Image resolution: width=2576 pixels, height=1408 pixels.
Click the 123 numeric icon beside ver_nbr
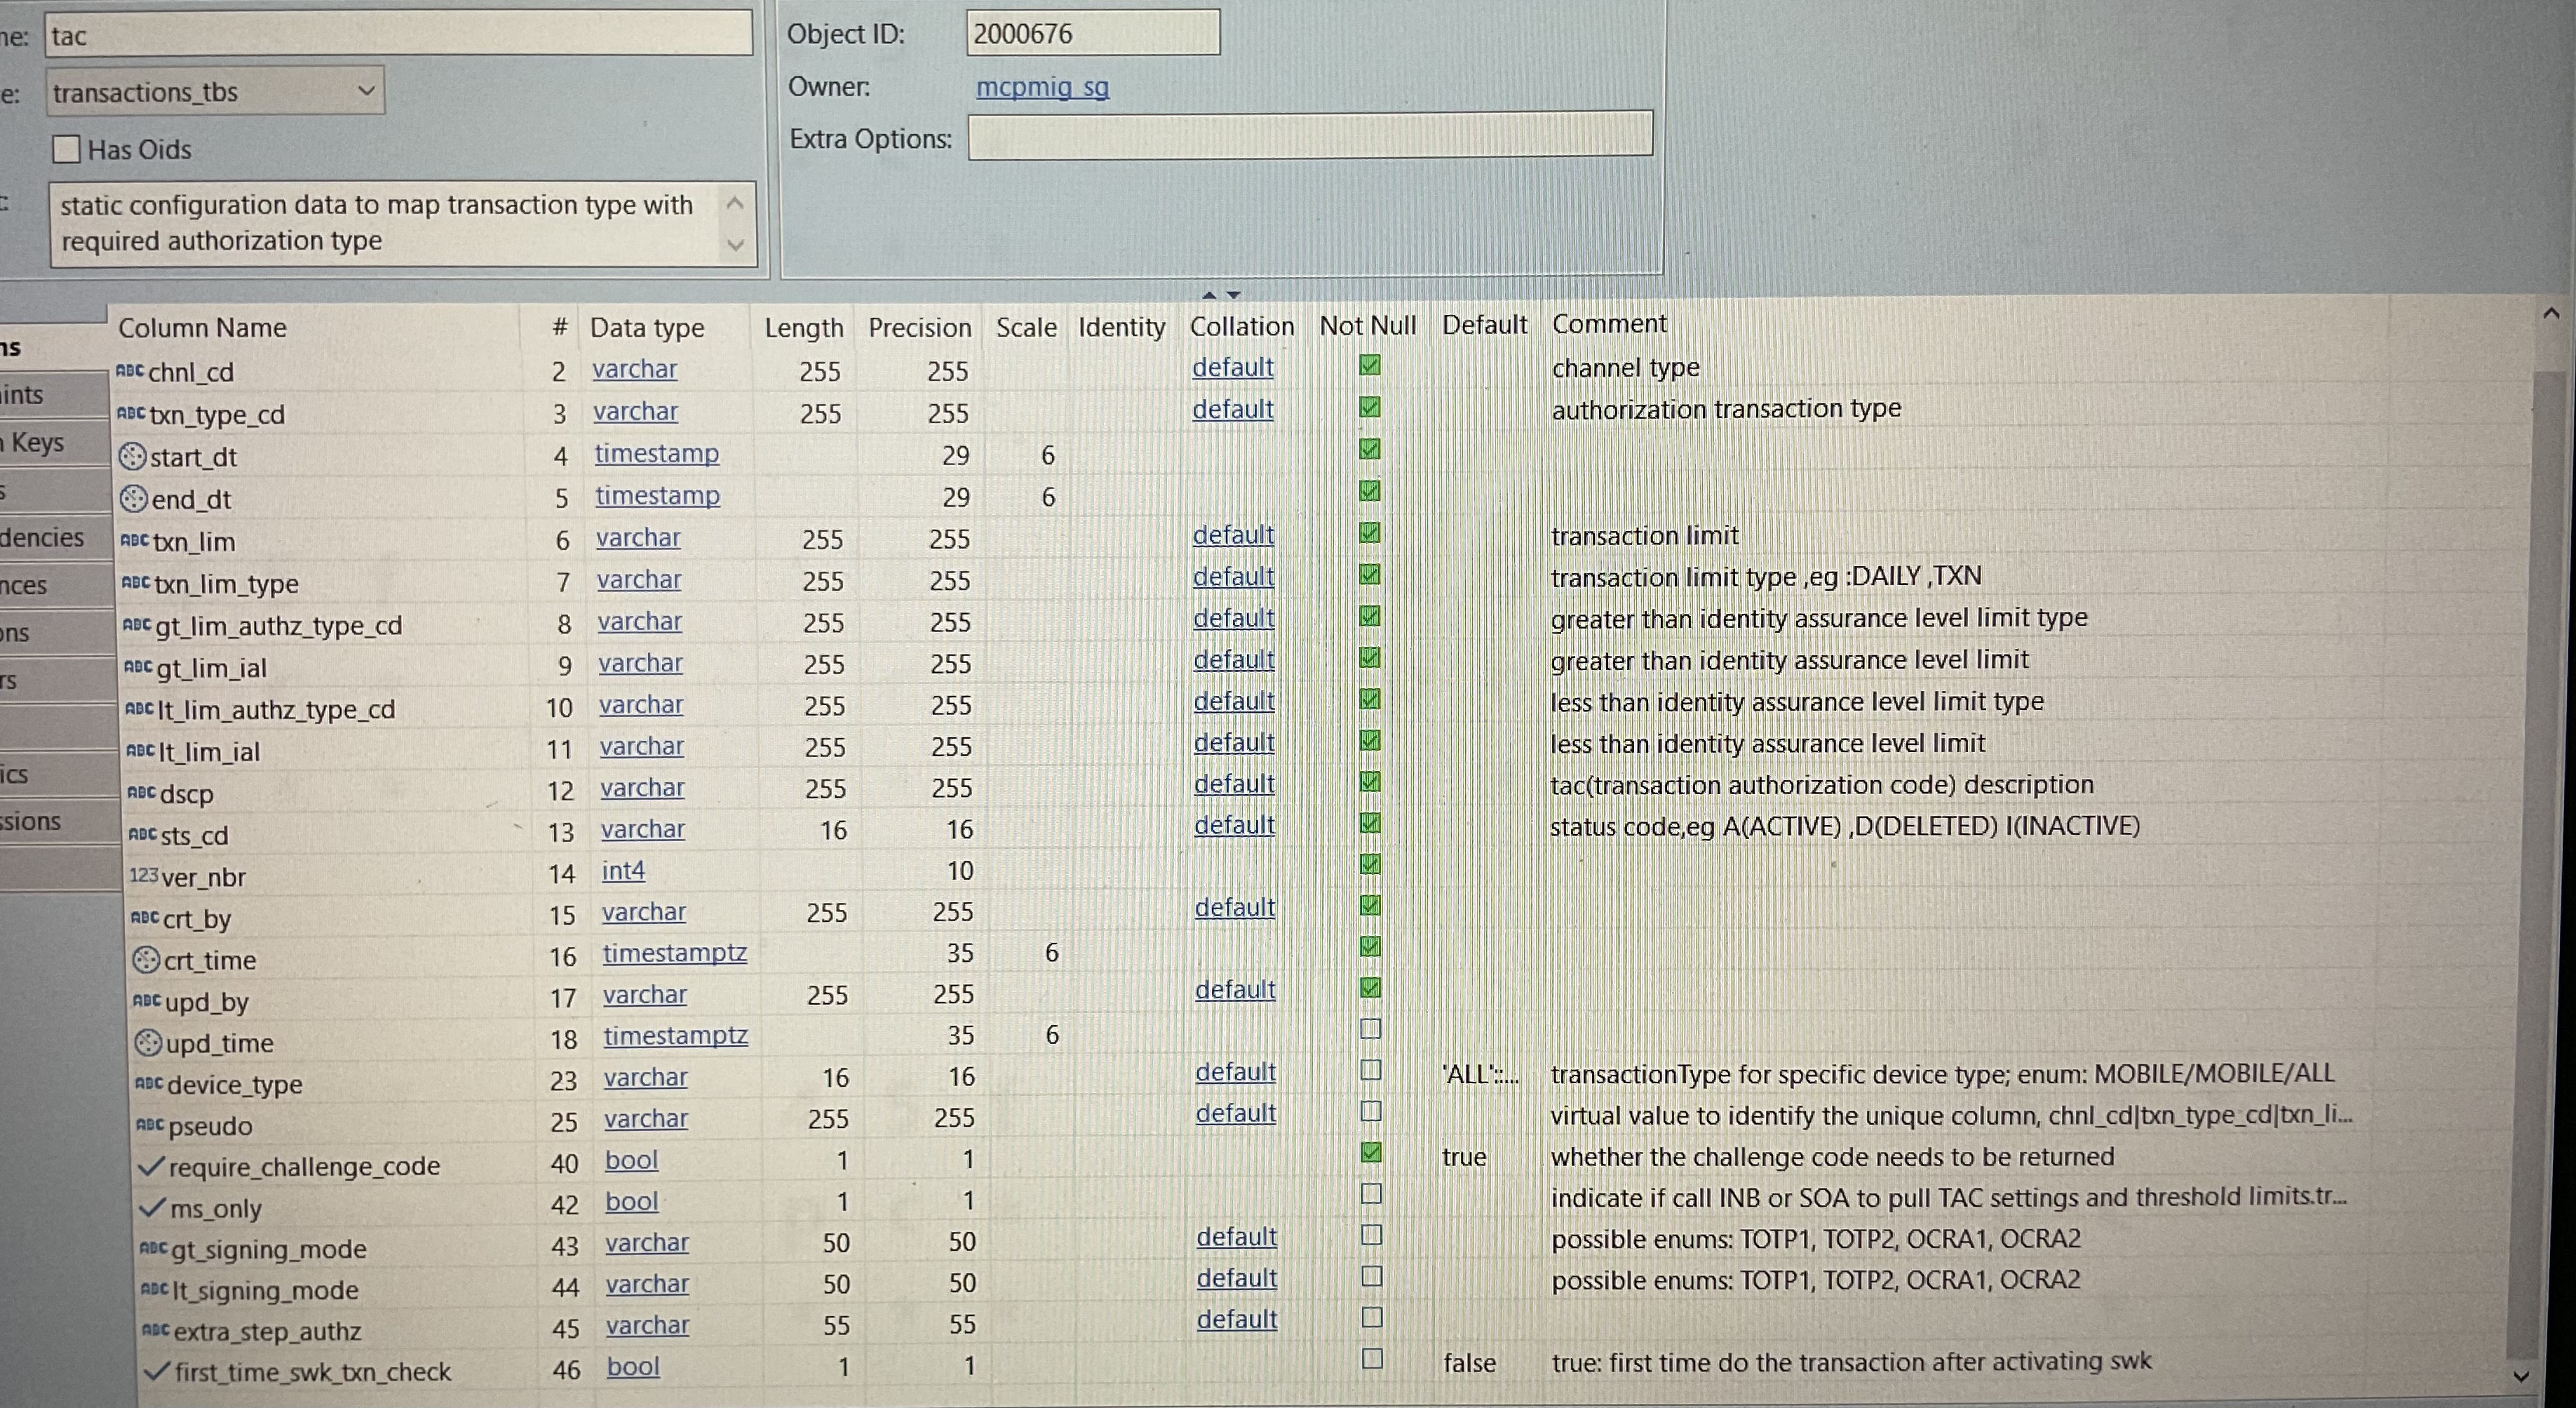point(143,875)
